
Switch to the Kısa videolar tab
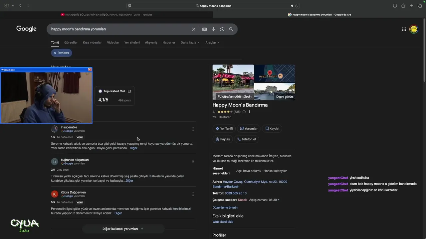point(92,42)
